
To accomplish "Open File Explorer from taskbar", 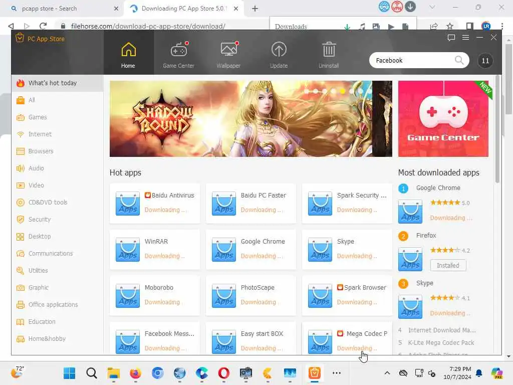I will click(x=114, y=373).
